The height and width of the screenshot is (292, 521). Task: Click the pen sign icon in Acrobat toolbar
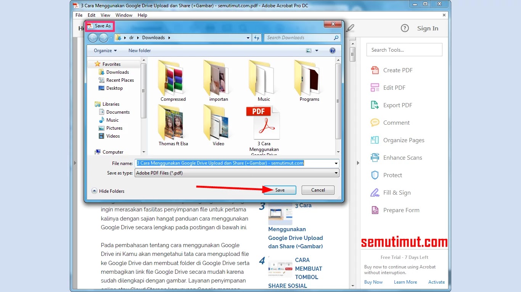[350, 28]
